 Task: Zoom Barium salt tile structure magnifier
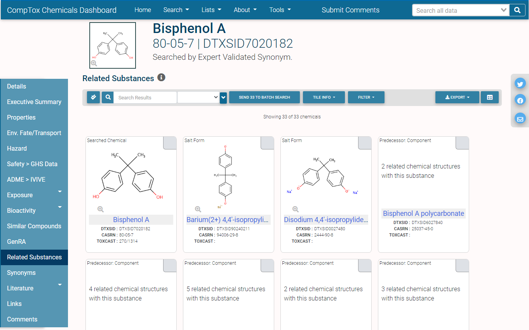click(198, 209)
